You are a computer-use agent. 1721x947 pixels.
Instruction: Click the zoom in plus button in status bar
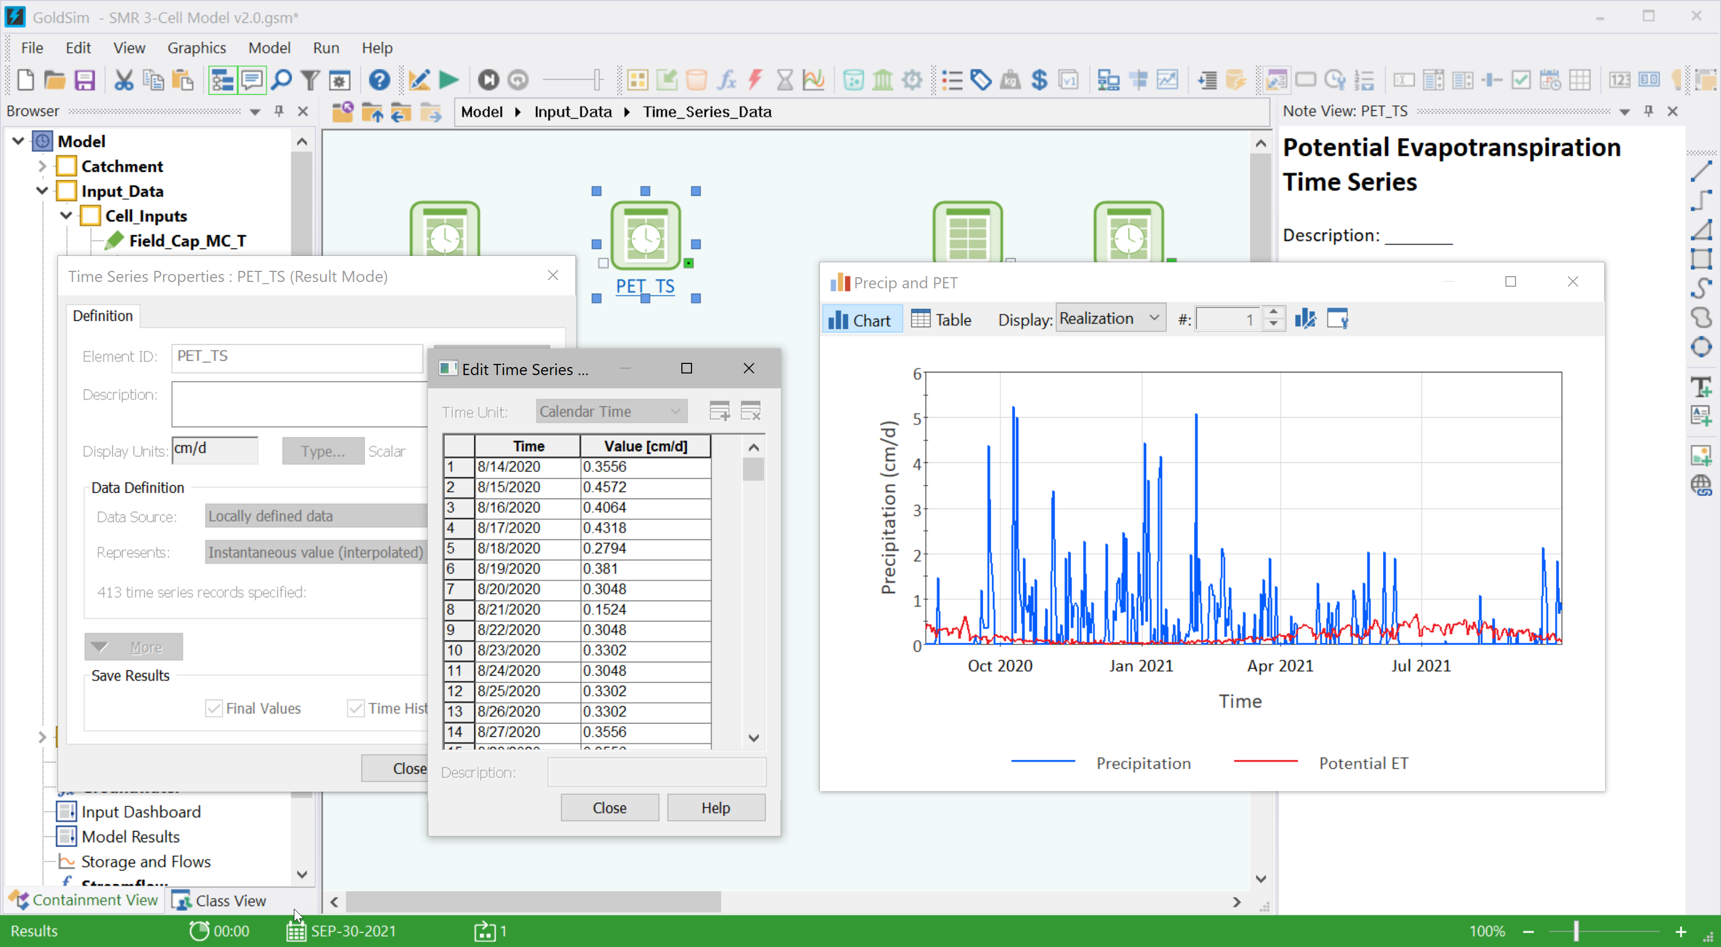[x=1682, y=931]
